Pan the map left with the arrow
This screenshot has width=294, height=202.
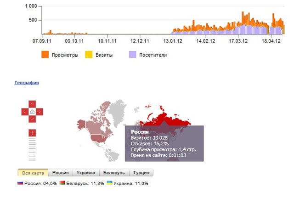click(24, 111)
